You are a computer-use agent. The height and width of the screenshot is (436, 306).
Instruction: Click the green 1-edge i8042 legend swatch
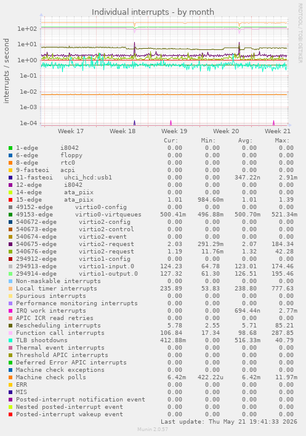point(10,148)
